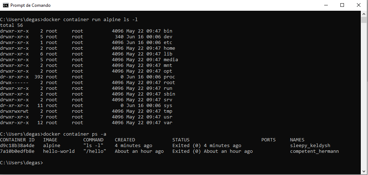The image size is (368, 175).
Task: Click the 'Exited (0) 4 minutes ago' status
Action: 207,146
